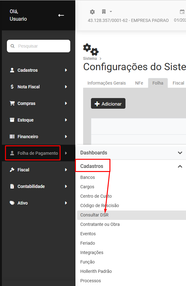Viewport: 186px width, 286px height.
Task: Open company selector dropdown arrow
Action: pyautogui.click(x=111, y=12)
